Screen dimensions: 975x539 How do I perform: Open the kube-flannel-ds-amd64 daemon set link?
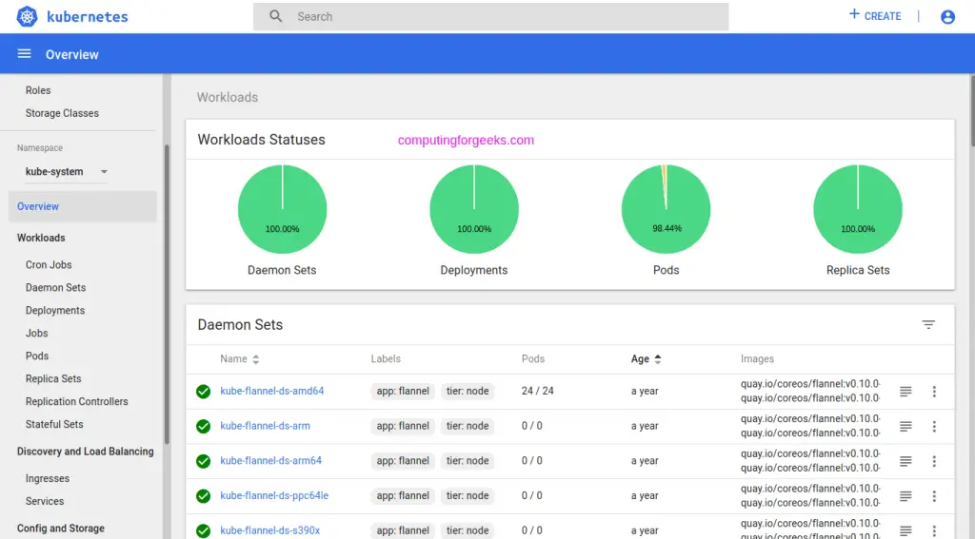click(271, 392)
